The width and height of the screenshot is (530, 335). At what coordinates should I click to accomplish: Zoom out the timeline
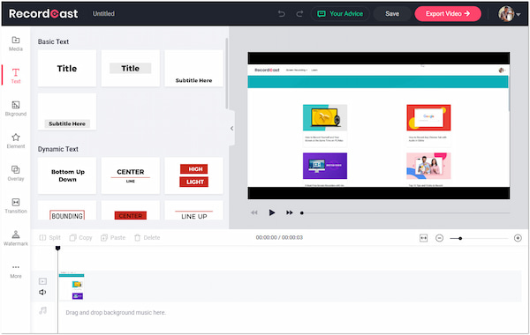439,238
